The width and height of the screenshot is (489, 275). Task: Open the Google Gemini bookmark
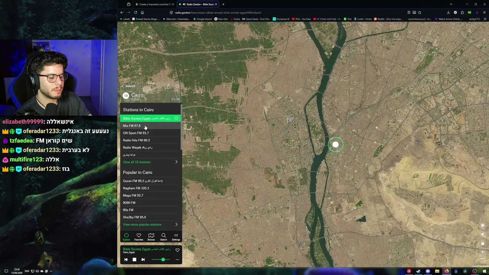[202, 19]
